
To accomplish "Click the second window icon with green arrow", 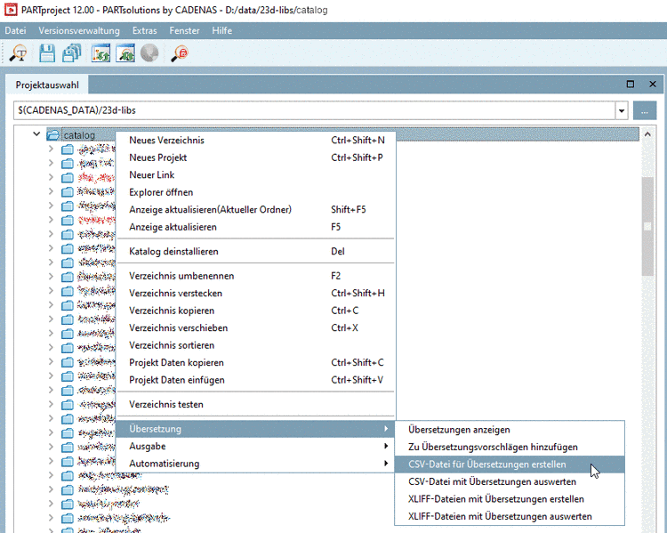I will [x=125, y=53].
